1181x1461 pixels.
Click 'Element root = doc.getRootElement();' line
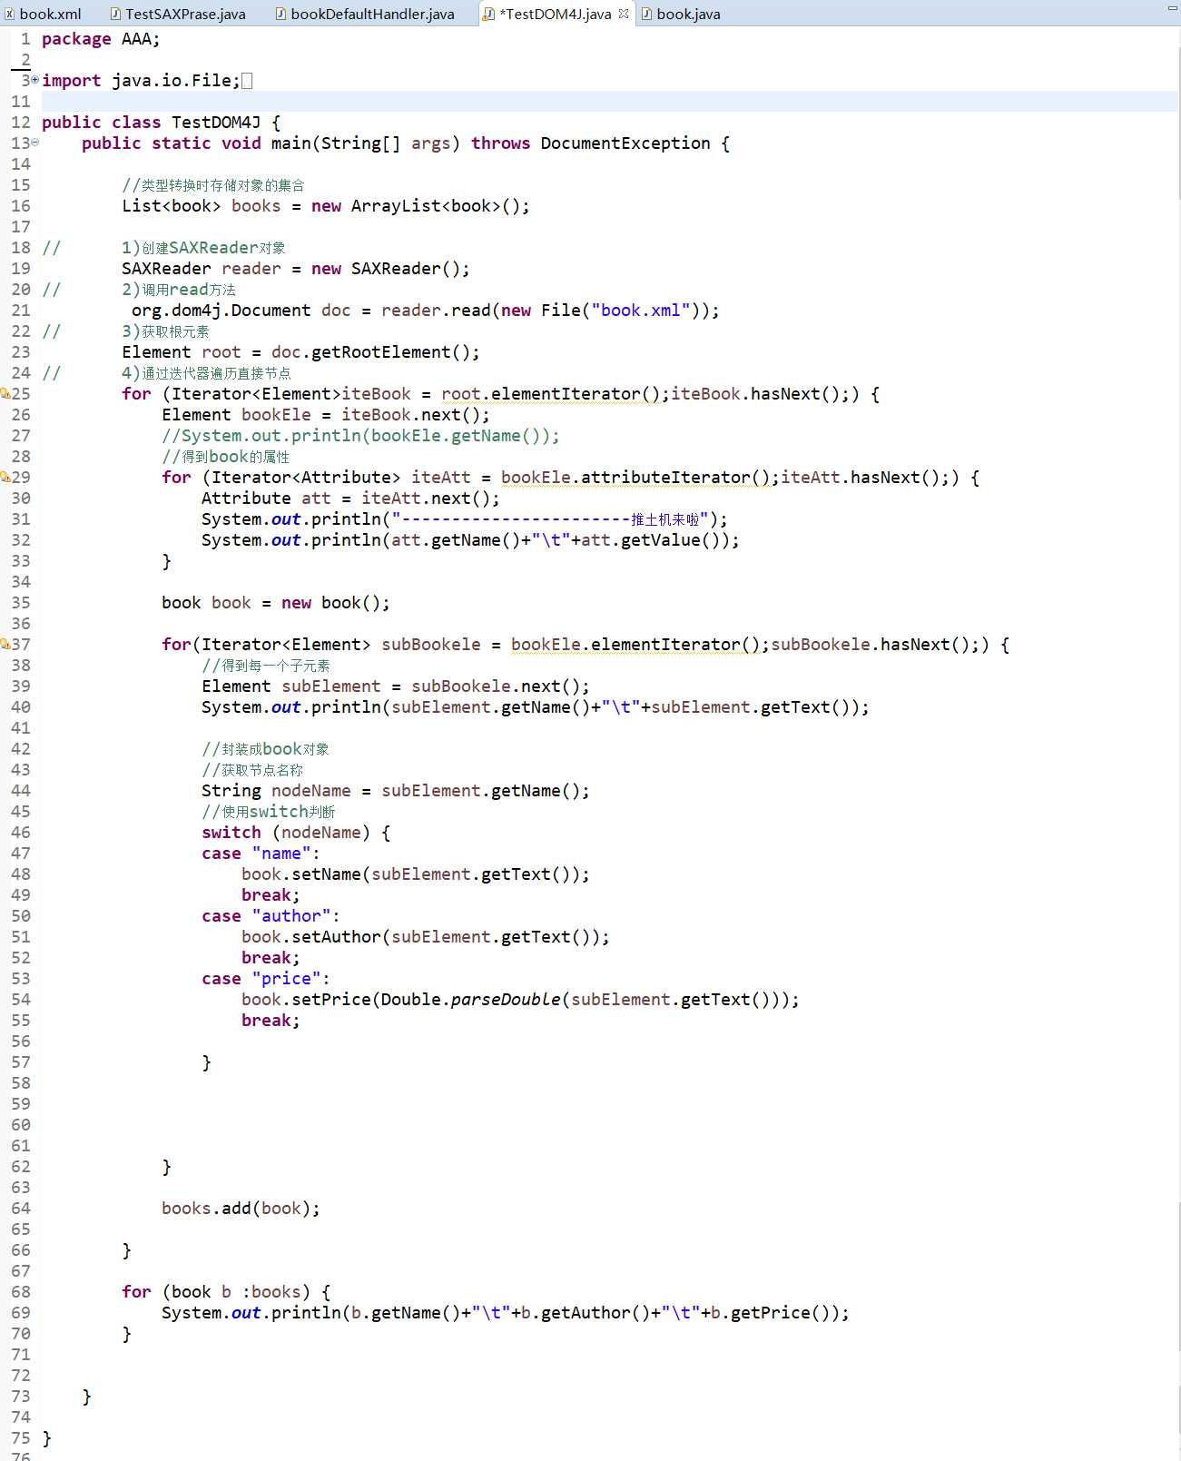300,352
